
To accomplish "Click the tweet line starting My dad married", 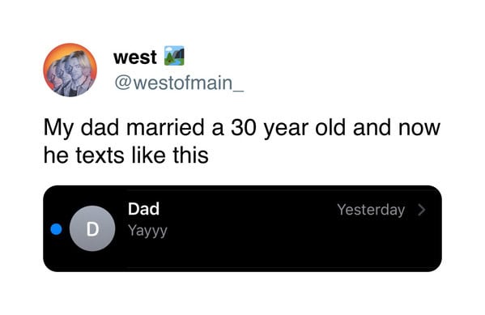I will click(x=242, y=128).
